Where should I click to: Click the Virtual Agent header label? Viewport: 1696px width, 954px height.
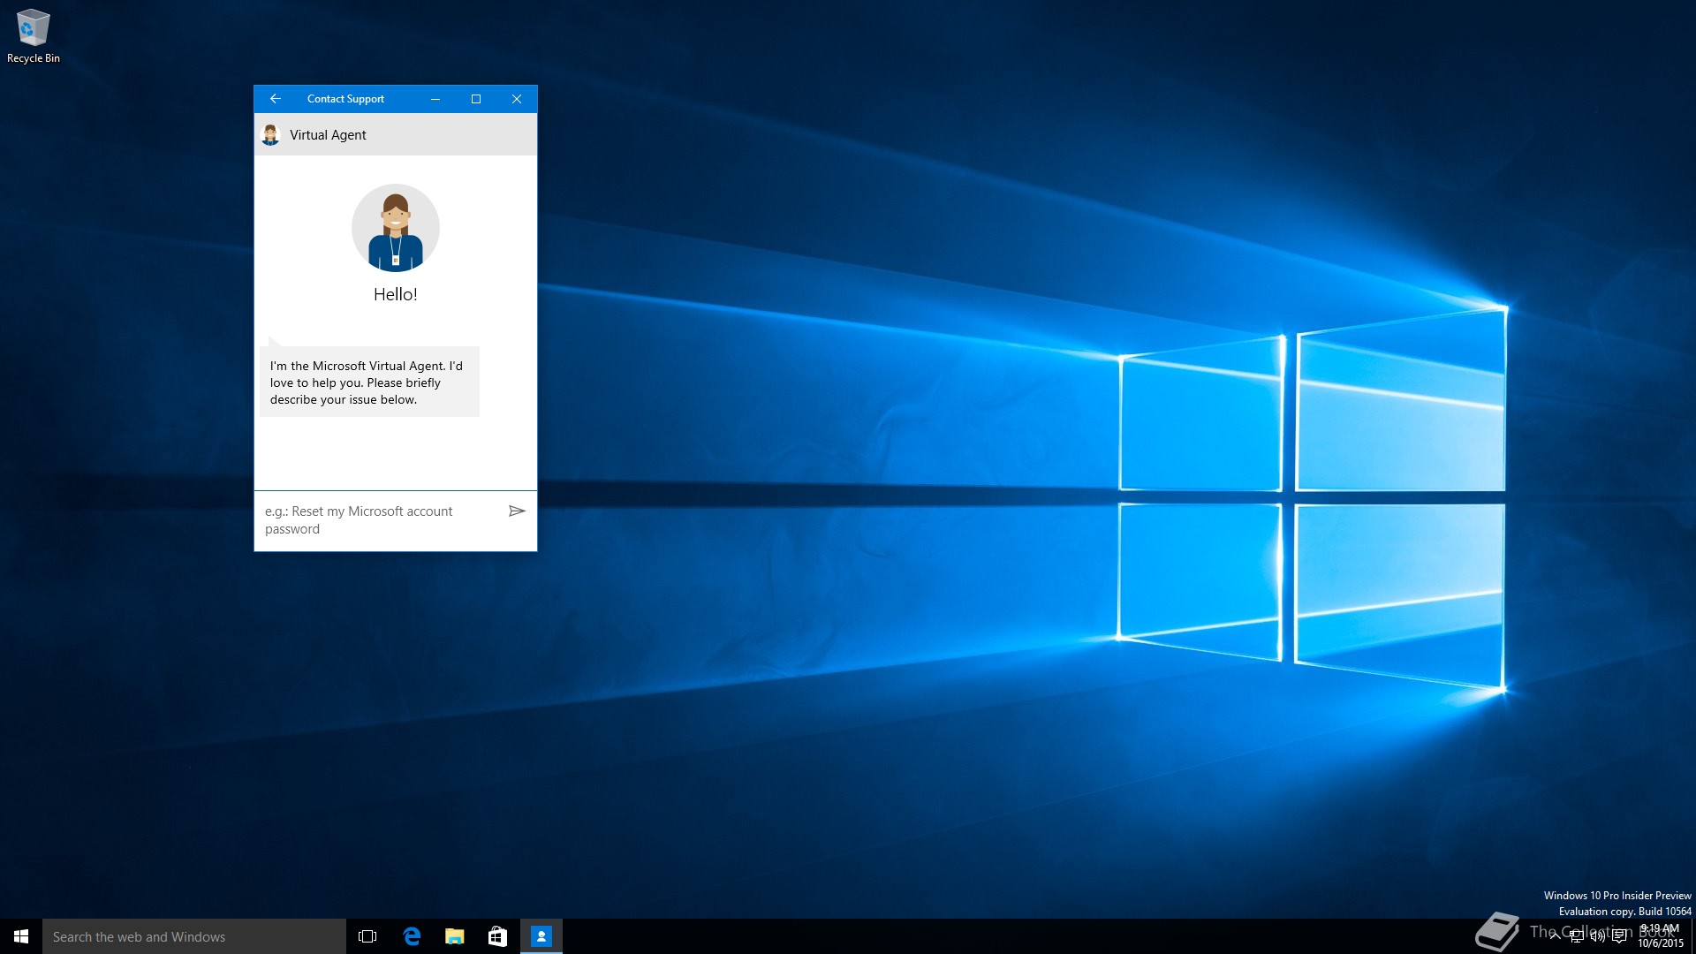pos(328,135)
